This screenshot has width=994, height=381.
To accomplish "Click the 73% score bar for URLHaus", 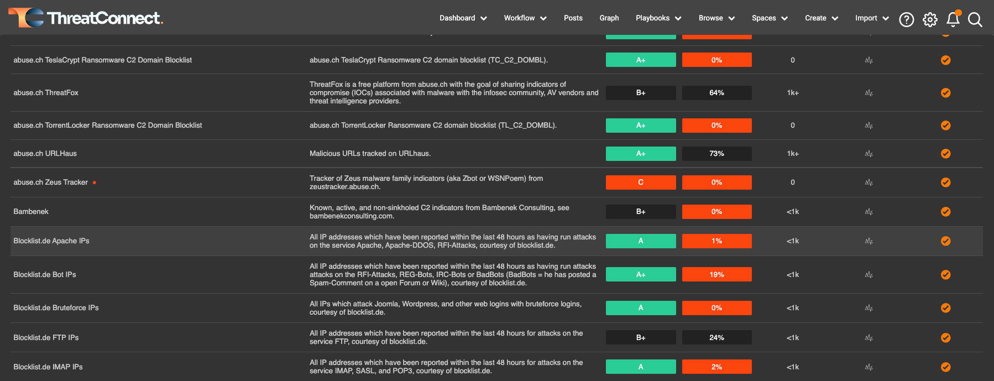I will (717, 154).
